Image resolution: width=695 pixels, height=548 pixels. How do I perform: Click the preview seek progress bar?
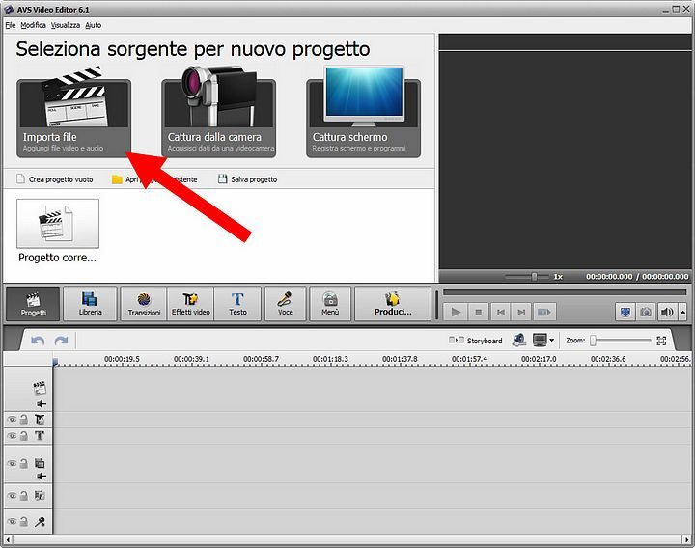coord(565,292)
